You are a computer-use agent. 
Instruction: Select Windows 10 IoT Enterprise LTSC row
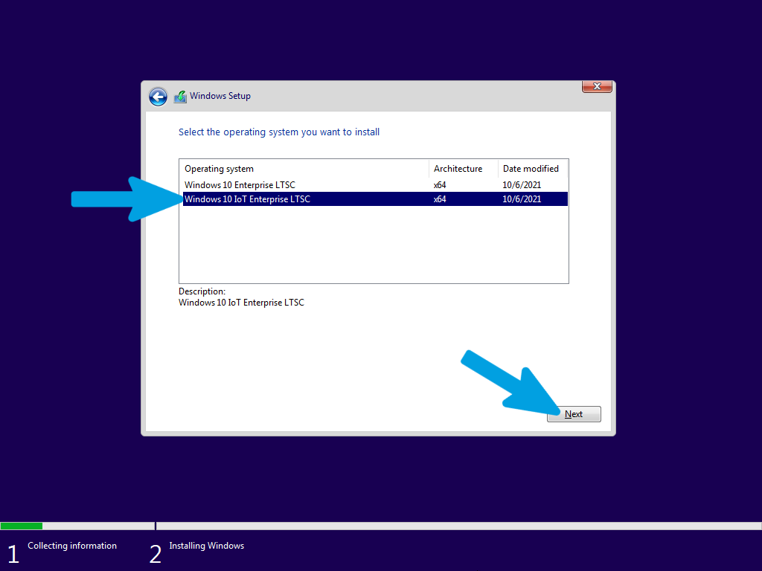(x=375, y=199)
